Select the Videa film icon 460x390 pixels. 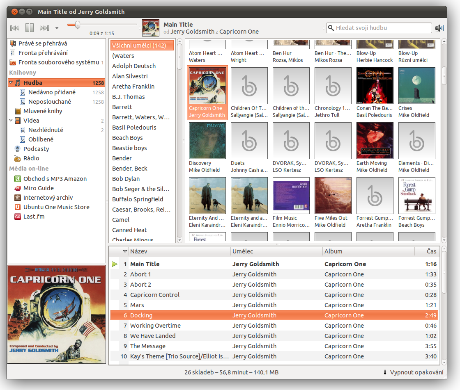click(18, 121)
